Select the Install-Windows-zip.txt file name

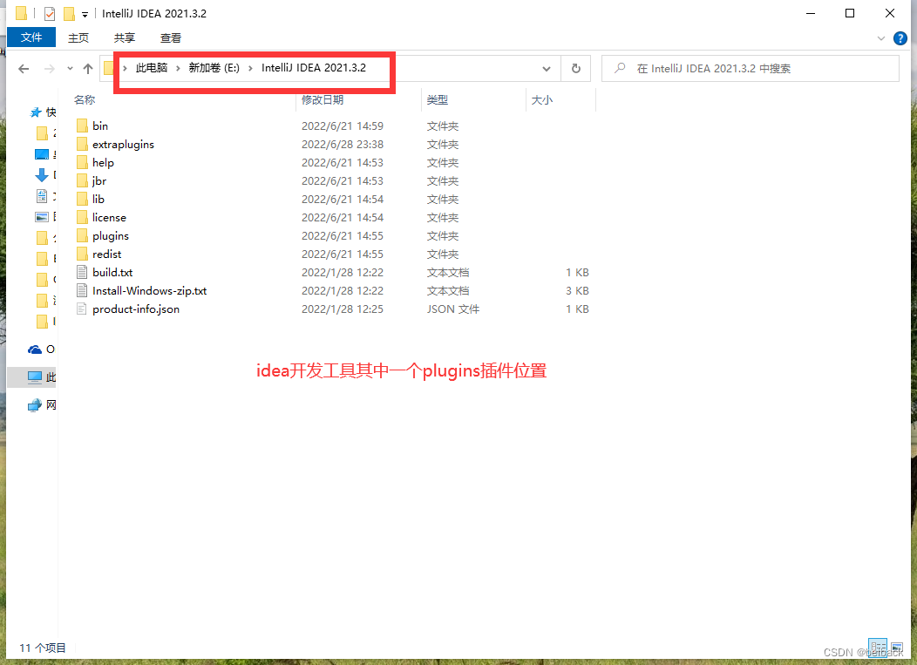pyautogui.click(x=150, y=291)
